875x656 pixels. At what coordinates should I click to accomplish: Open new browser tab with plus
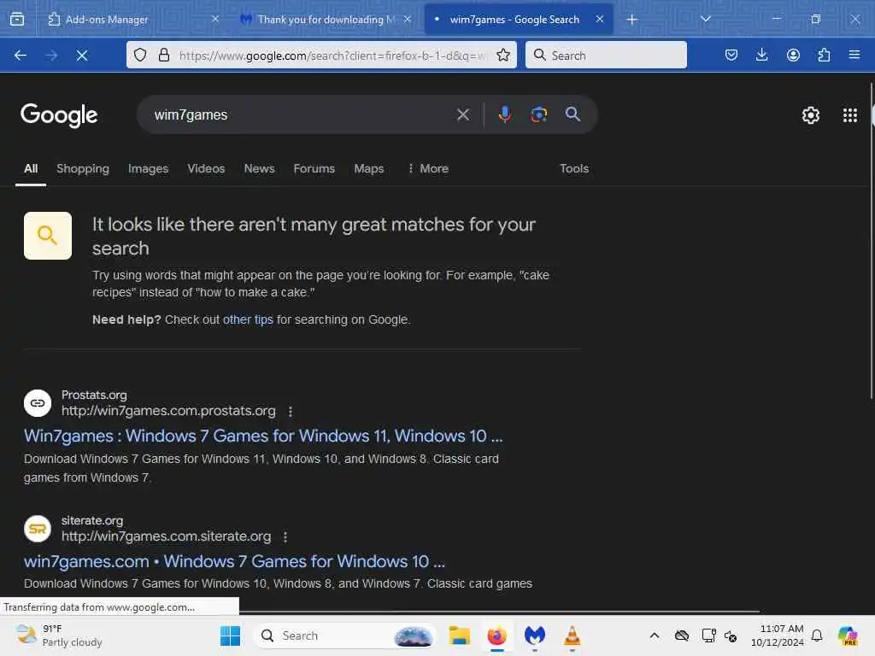coord(631,20)
